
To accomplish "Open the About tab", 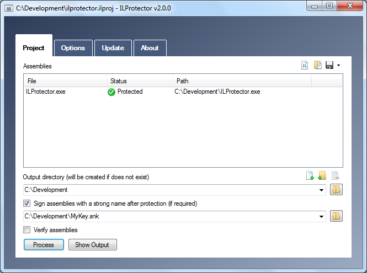I will pyautogui.click(x=150, y=48).
